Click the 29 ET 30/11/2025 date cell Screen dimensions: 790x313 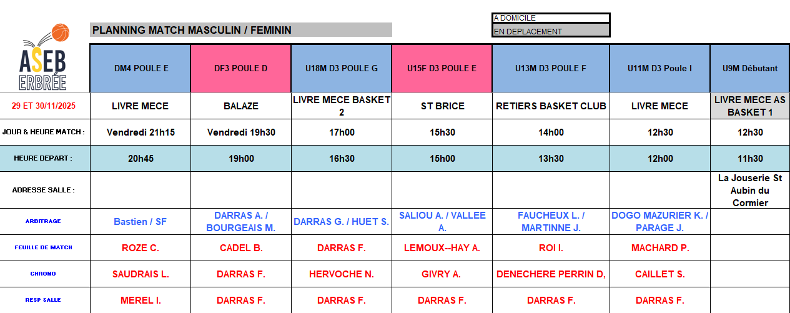point(44,106)
